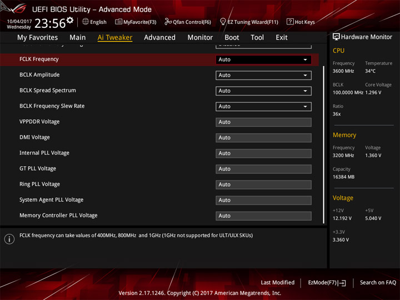The height and width of the screenshot is (300, 400).
Task: Click the English language button
Action: tap(94, 22)
